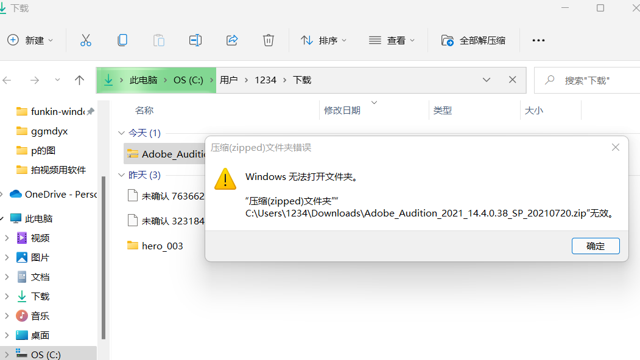This screenshot has height=360, width=640.
Task: Collapse the 昨天 (3) group
Action: (121, 175)
